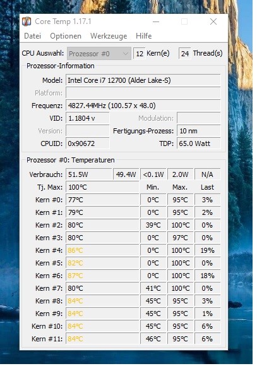257x366 pixels.
Task: Click the Tj. Max 100°C field
Action: point(103,187)
